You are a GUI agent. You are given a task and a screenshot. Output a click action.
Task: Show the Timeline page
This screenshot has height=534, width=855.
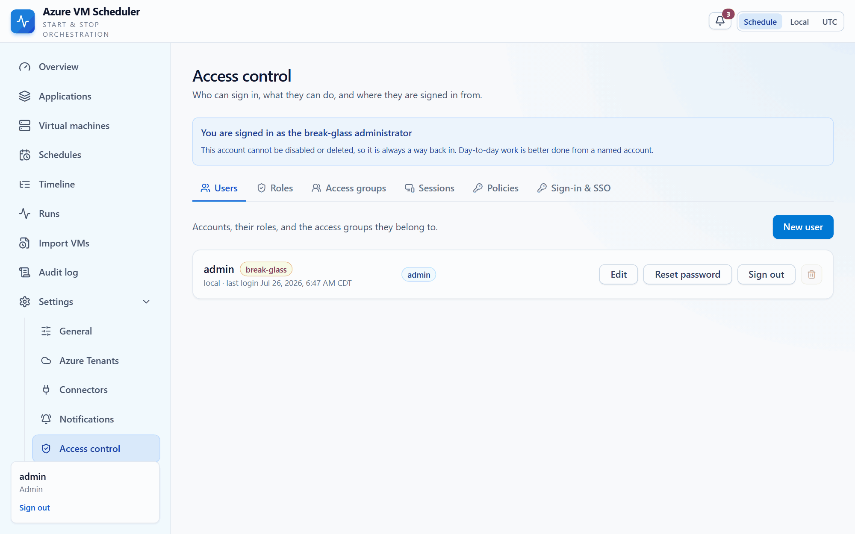(x=85, y=185)
